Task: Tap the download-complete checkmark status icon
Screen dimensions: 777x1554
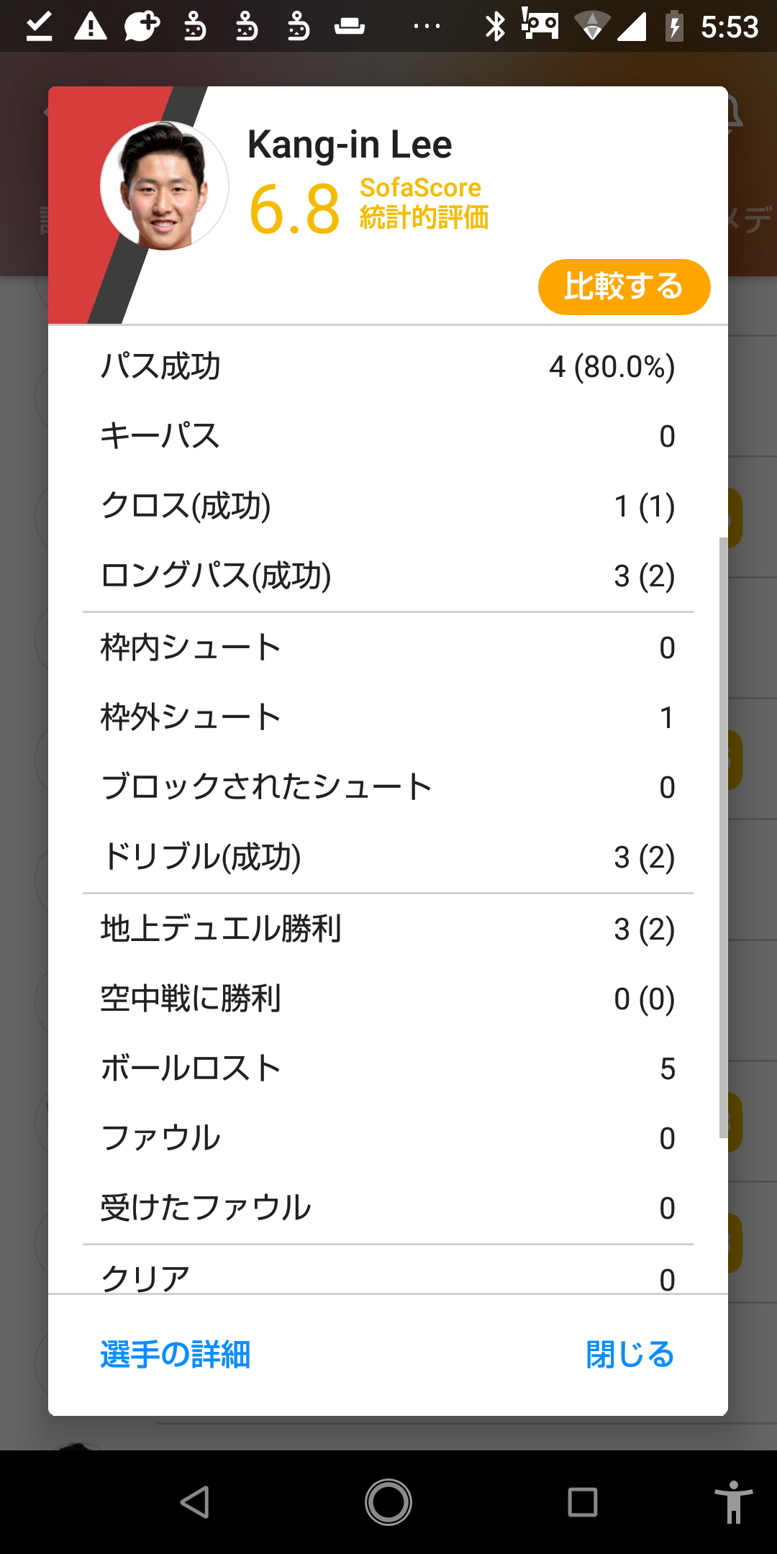Action: tap(39, 27)
